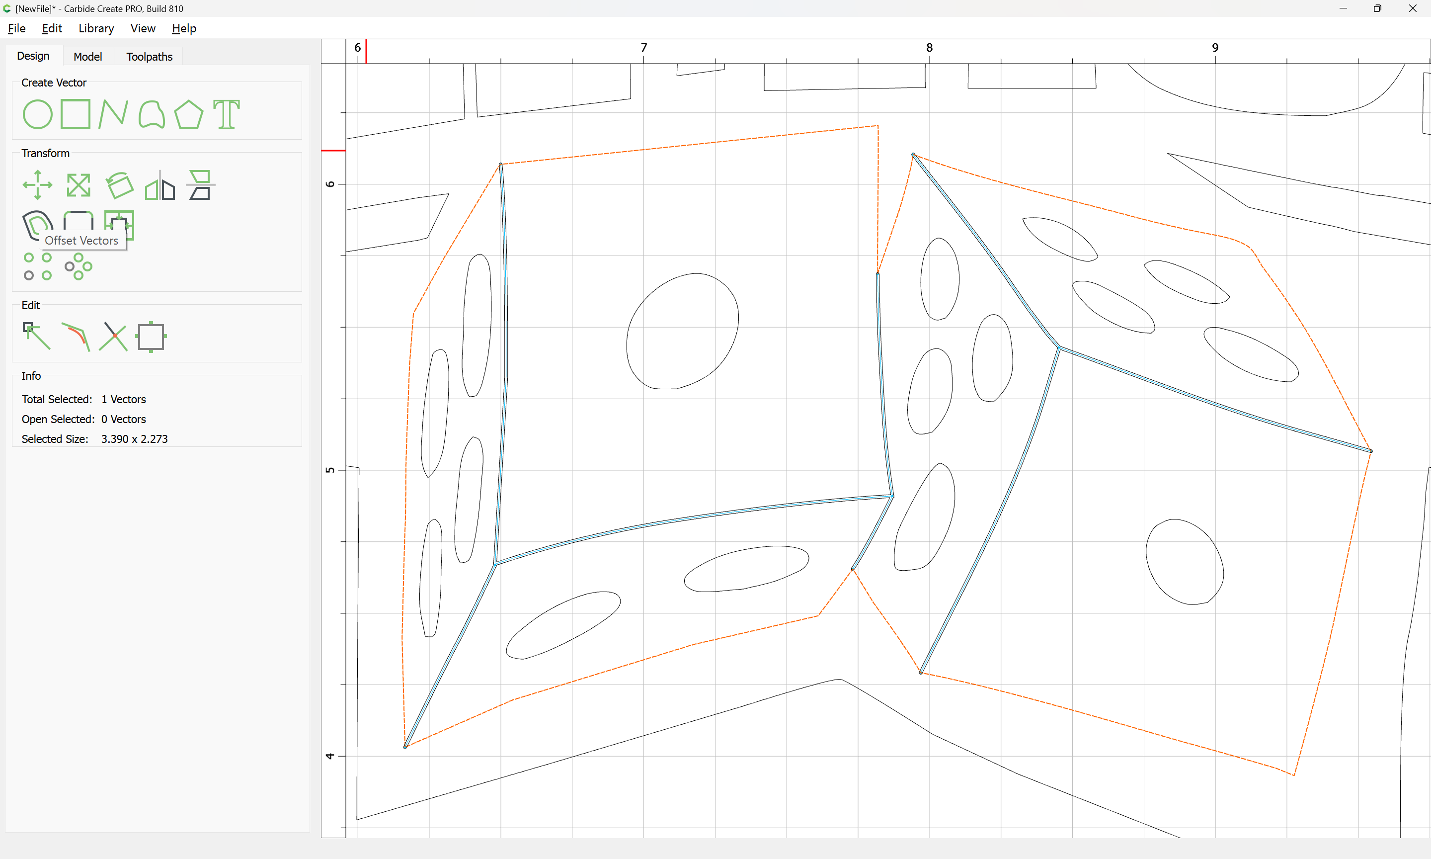Click the 'Total Selected: 1 Vectors' text
Screen dimensions: 1431x859
tap(84, 399)
